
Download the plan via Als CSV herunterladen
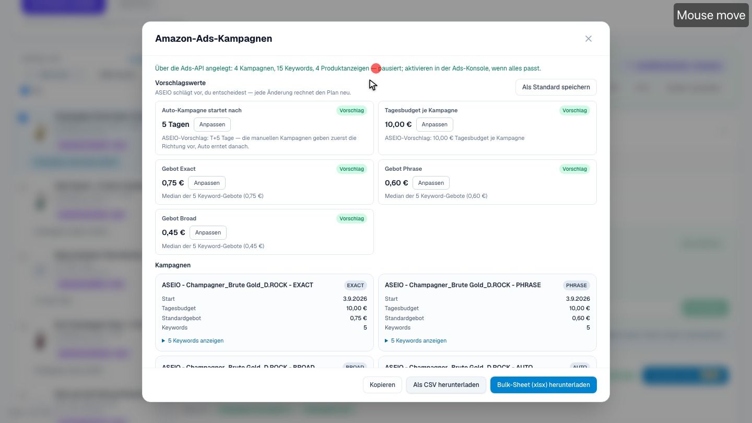click(x=446, y=385)
